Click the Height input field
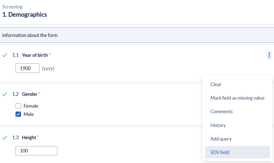 36,151
